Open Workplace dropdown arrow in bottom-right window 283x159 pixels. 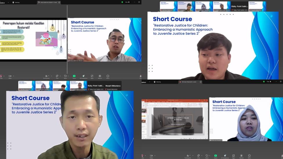coord(149,82)
